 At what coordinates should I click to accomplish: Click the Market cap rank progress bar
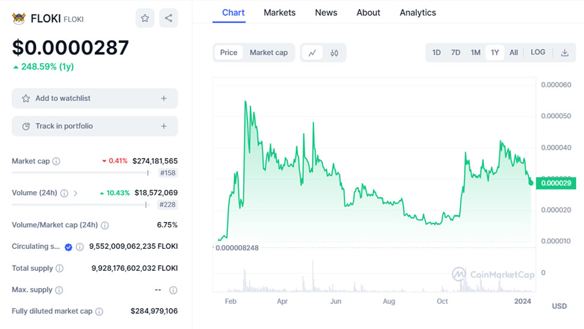80,173
